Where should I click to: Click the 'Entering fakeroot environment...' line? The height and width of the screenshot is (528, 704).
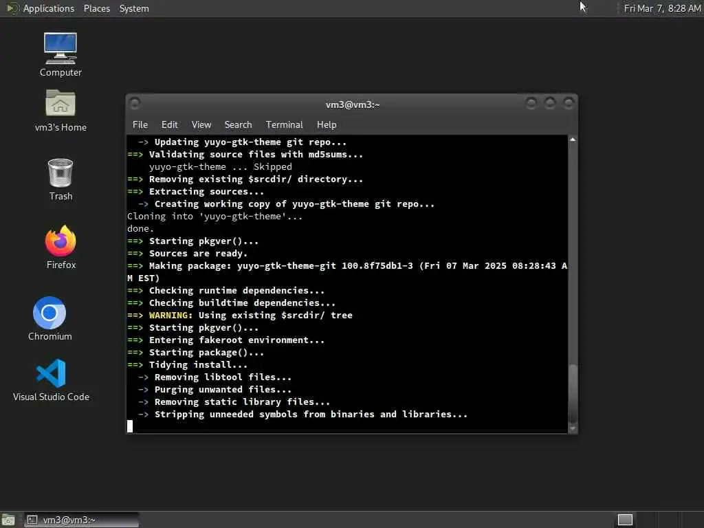(236, 340)
